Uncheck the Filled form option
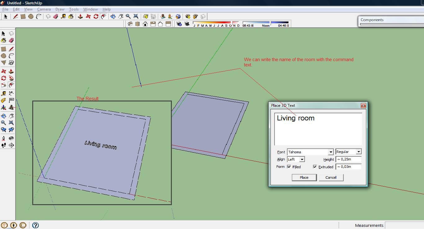This screenshot has width=424, height=229. (x=288, y=167)
